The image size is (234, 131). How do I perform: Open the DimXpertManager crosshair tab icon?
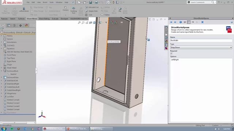(20, 25)
